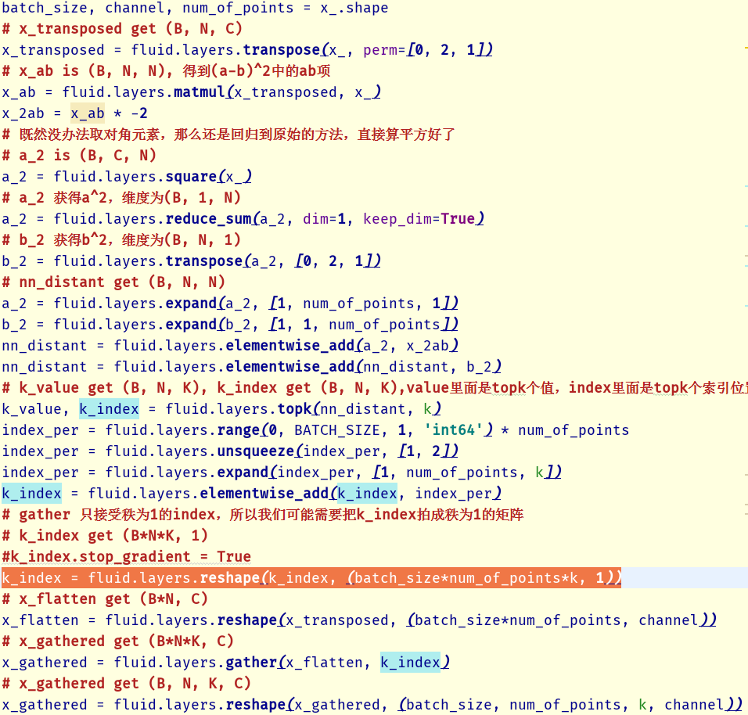Screen dimensions: 748x715
Task: Click 'elementwise_add(a_2, x_2ab)' line
Action: [230, 345]
